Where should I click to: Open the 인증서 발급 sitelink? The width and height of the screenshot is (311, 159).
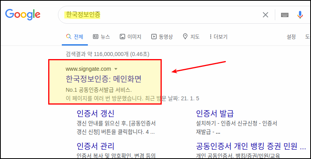[215, 114]
